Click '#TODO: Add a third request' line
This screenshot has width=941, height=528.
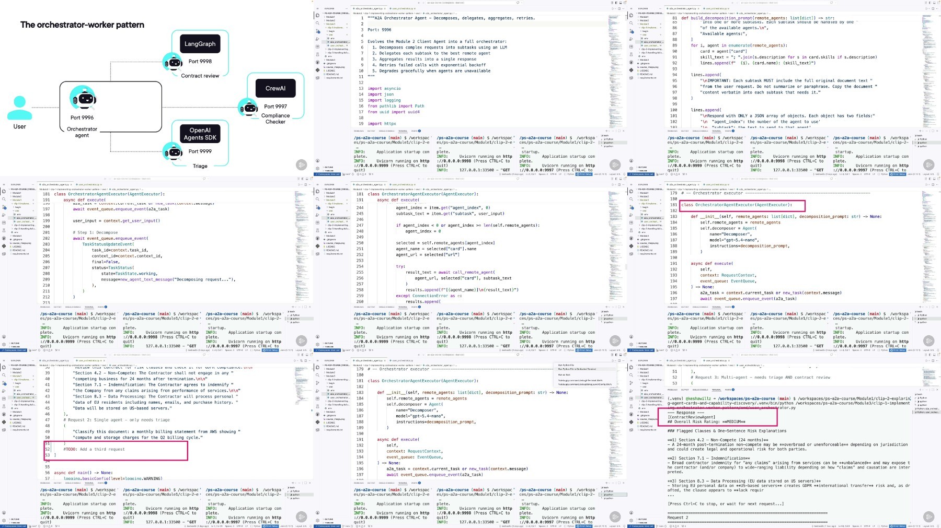[94, 449]
